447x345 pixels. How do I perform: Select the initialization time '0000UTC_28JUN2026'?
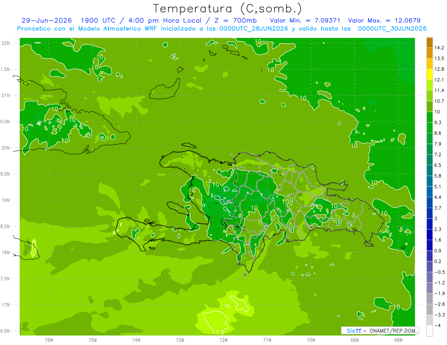click(254, 29)
